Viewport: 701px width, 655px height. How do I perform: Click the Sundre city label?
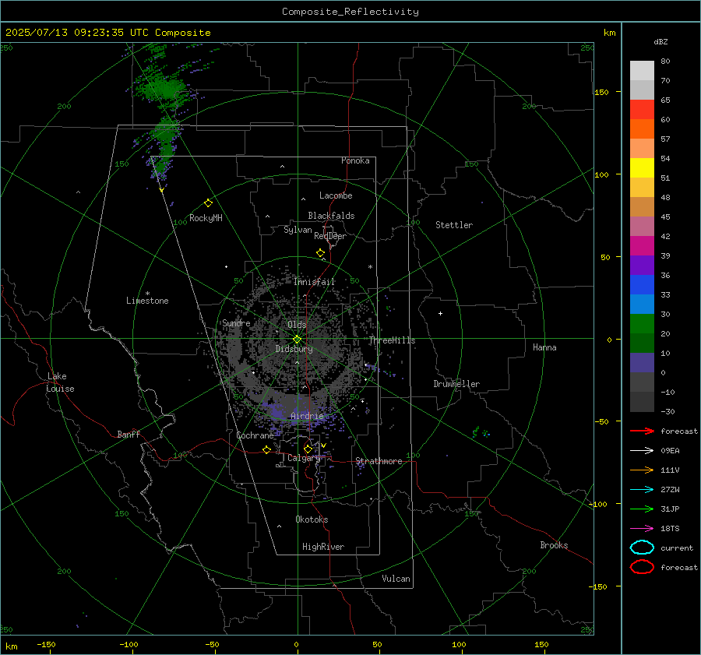(x=236, y=322)
